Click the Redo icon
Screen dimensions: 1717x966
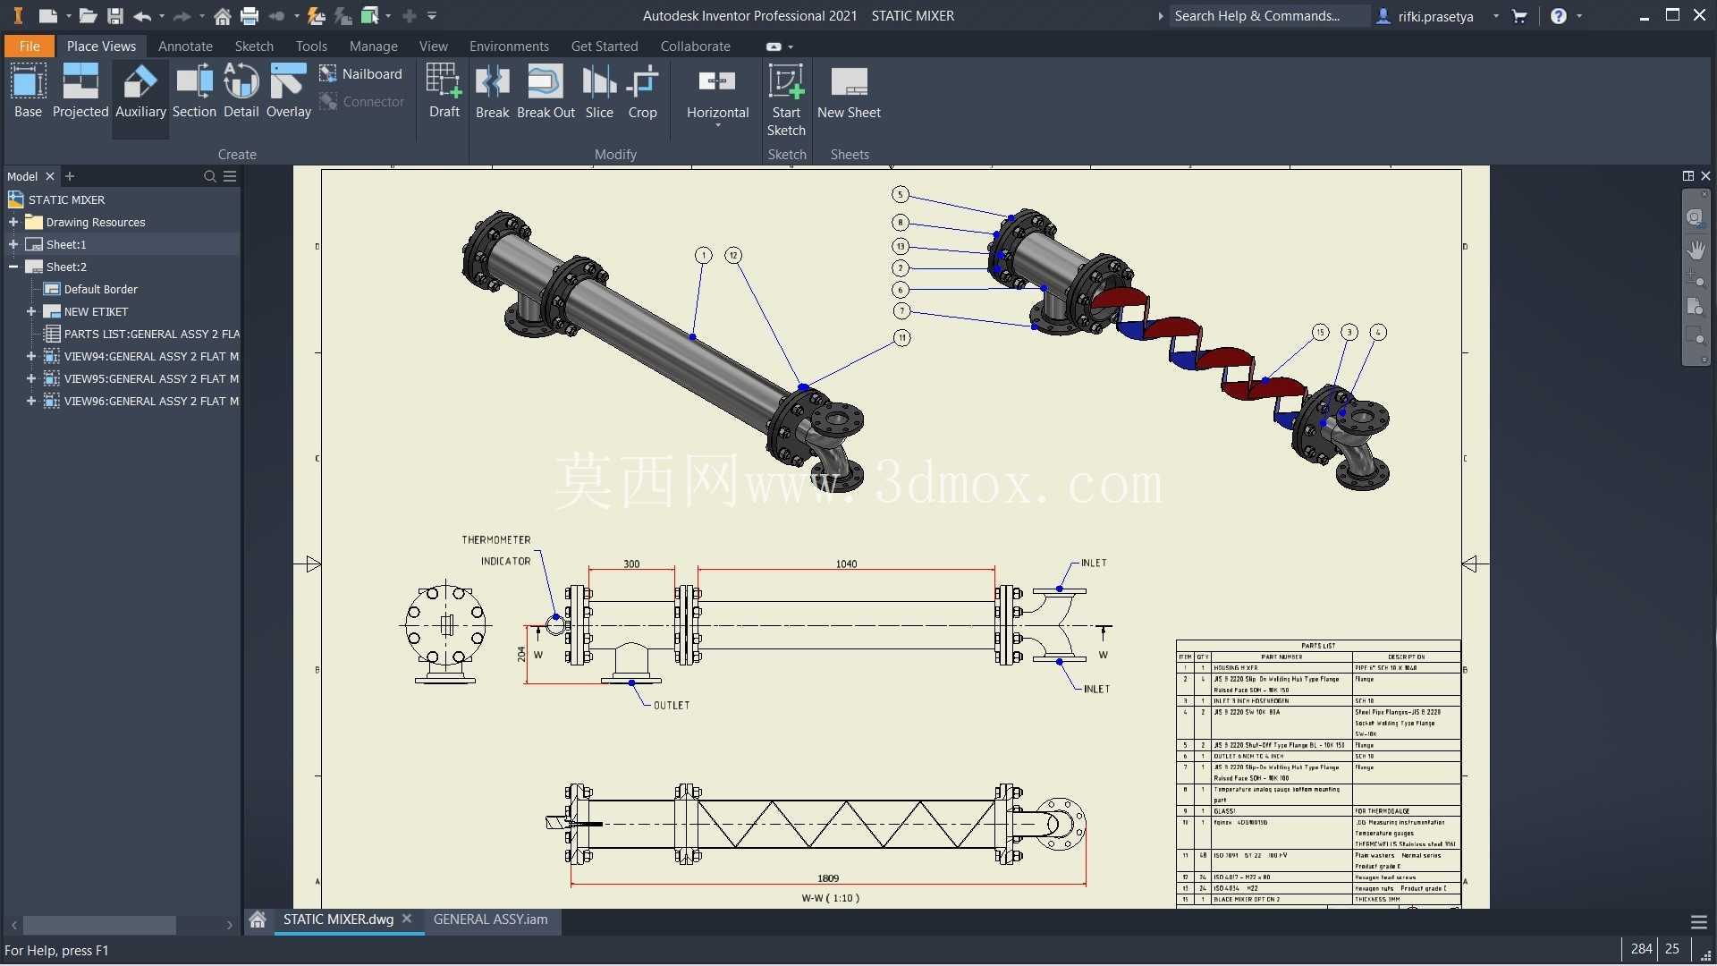pyautogui.click(x=182, y=15)
